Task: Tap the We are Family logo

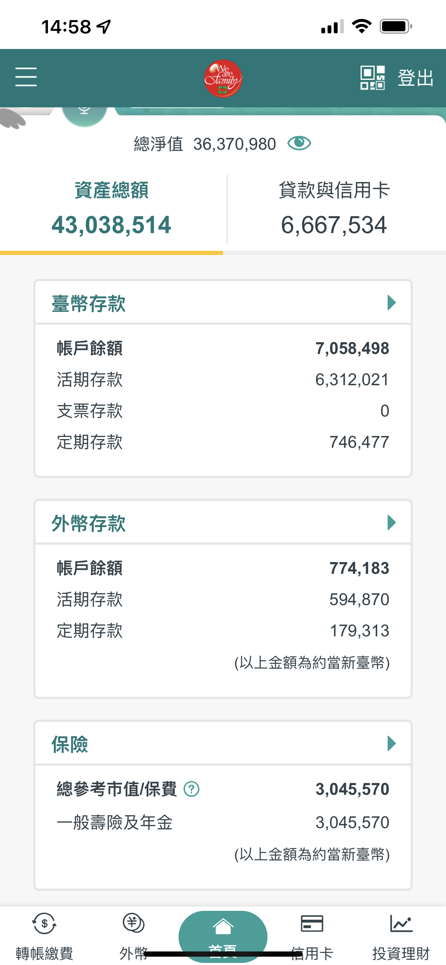Action: [x=223, y=78]
